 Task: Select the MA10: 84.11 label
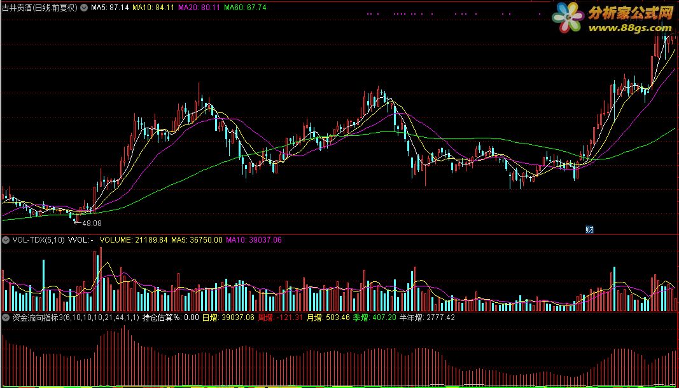(153, 8)
